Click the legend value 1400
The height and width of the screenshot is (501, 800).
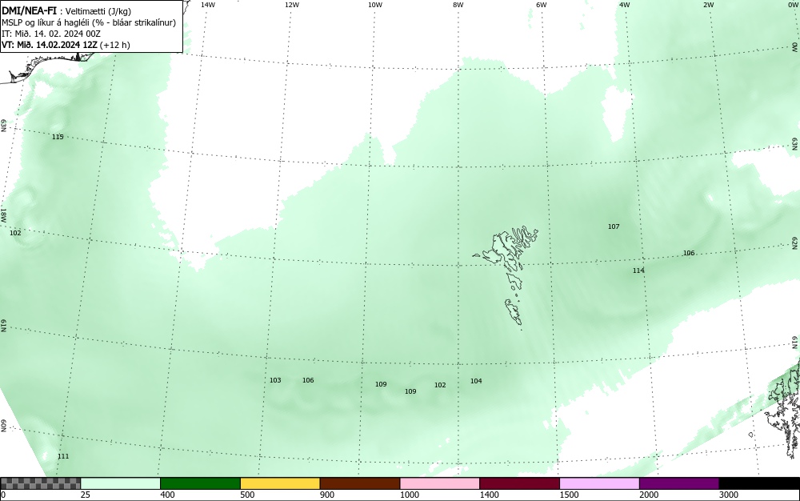click(490, 495)
